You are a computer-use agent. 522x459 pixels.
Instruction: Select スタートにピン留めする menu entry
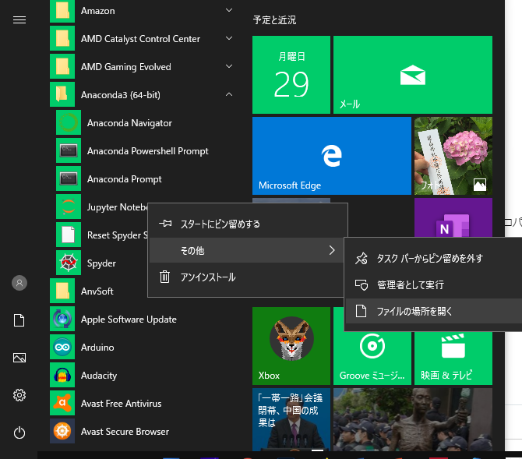click(x=246, y=224)
